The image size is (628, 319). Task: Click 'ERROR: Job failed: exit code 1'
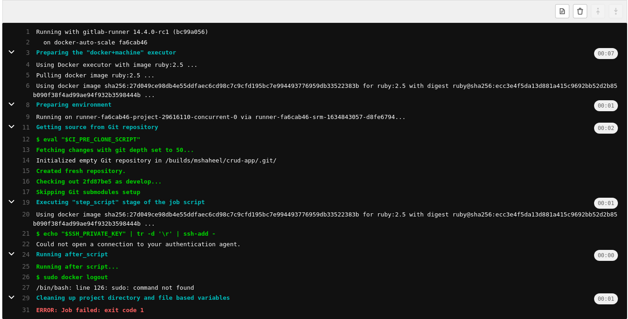90,310
